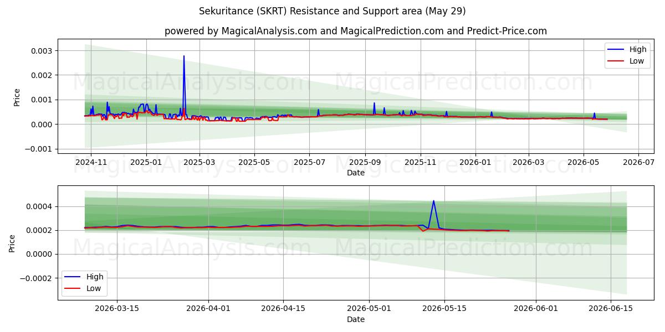Click the '0.002' y-axis tick
This screenshot has height=332, width=665.
(43, 75)
